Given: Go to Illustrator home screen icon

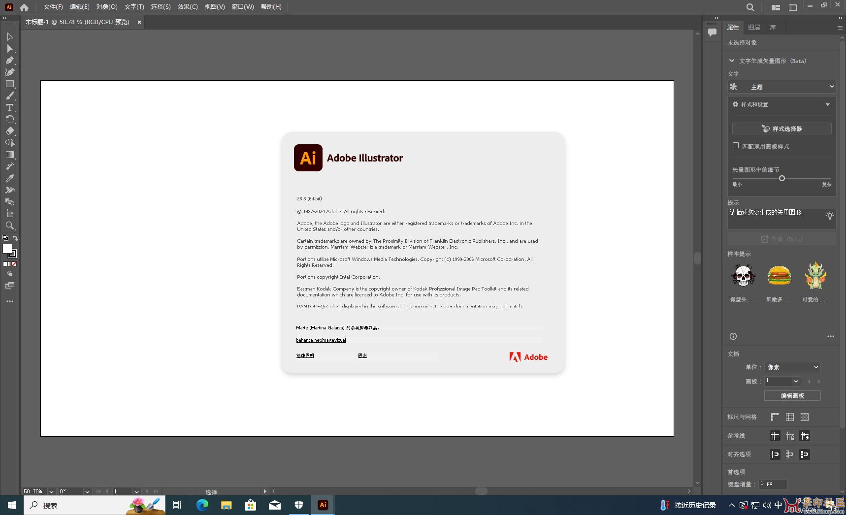Looking at the screenshot, I should click(x=24, y=7).
